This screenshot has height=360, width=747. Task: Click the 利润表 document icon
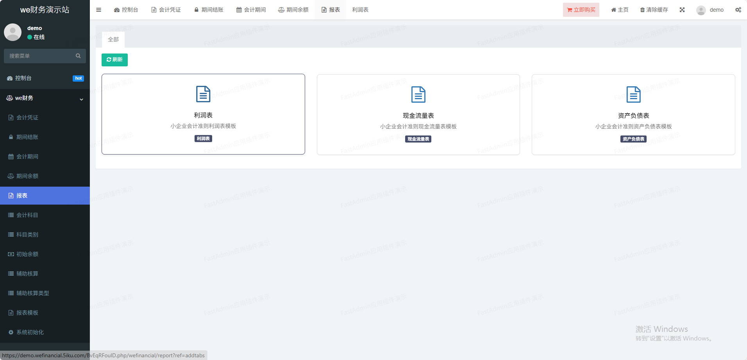pos(203,94)
